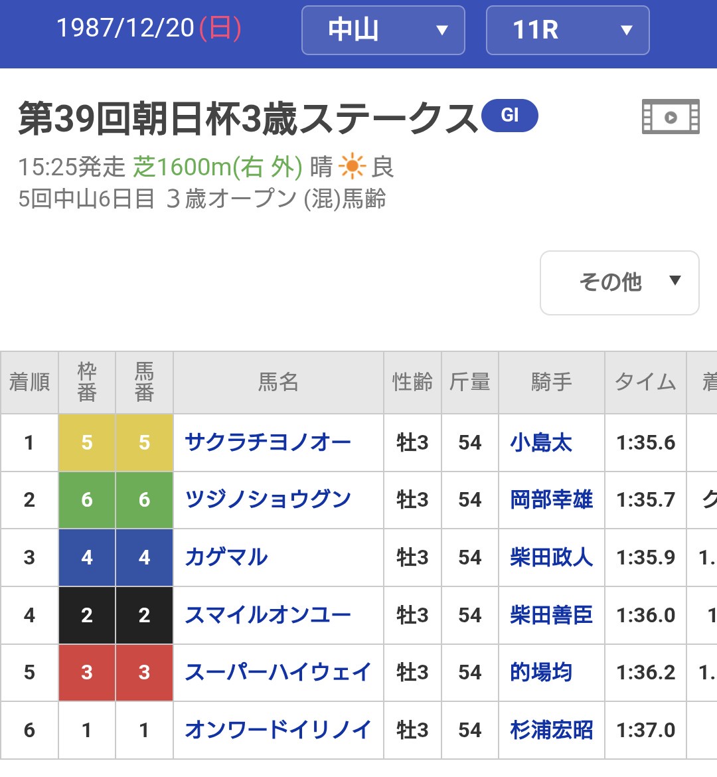Open horse ツジノショウグン's page
This screenshot has width=717, height=777.
268,499
